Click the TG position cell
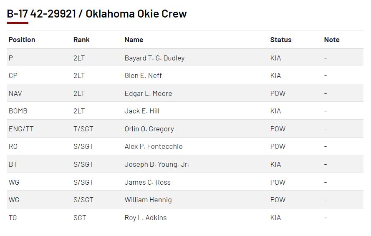371x236 pixels. tap(13, 218)
